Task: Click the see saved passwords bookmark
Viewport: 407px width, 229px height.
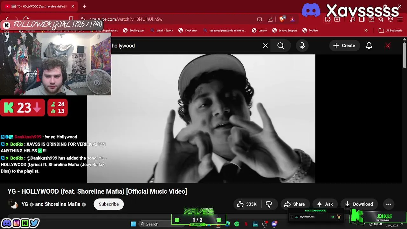Action: tap(225, 31)
